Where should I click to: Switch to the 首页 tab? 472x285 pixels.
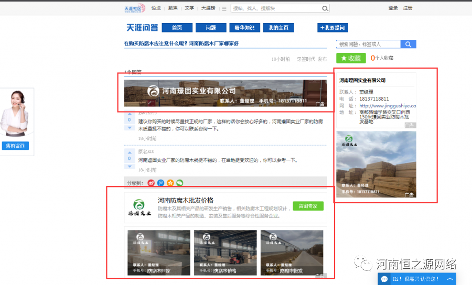pos(177,28)
